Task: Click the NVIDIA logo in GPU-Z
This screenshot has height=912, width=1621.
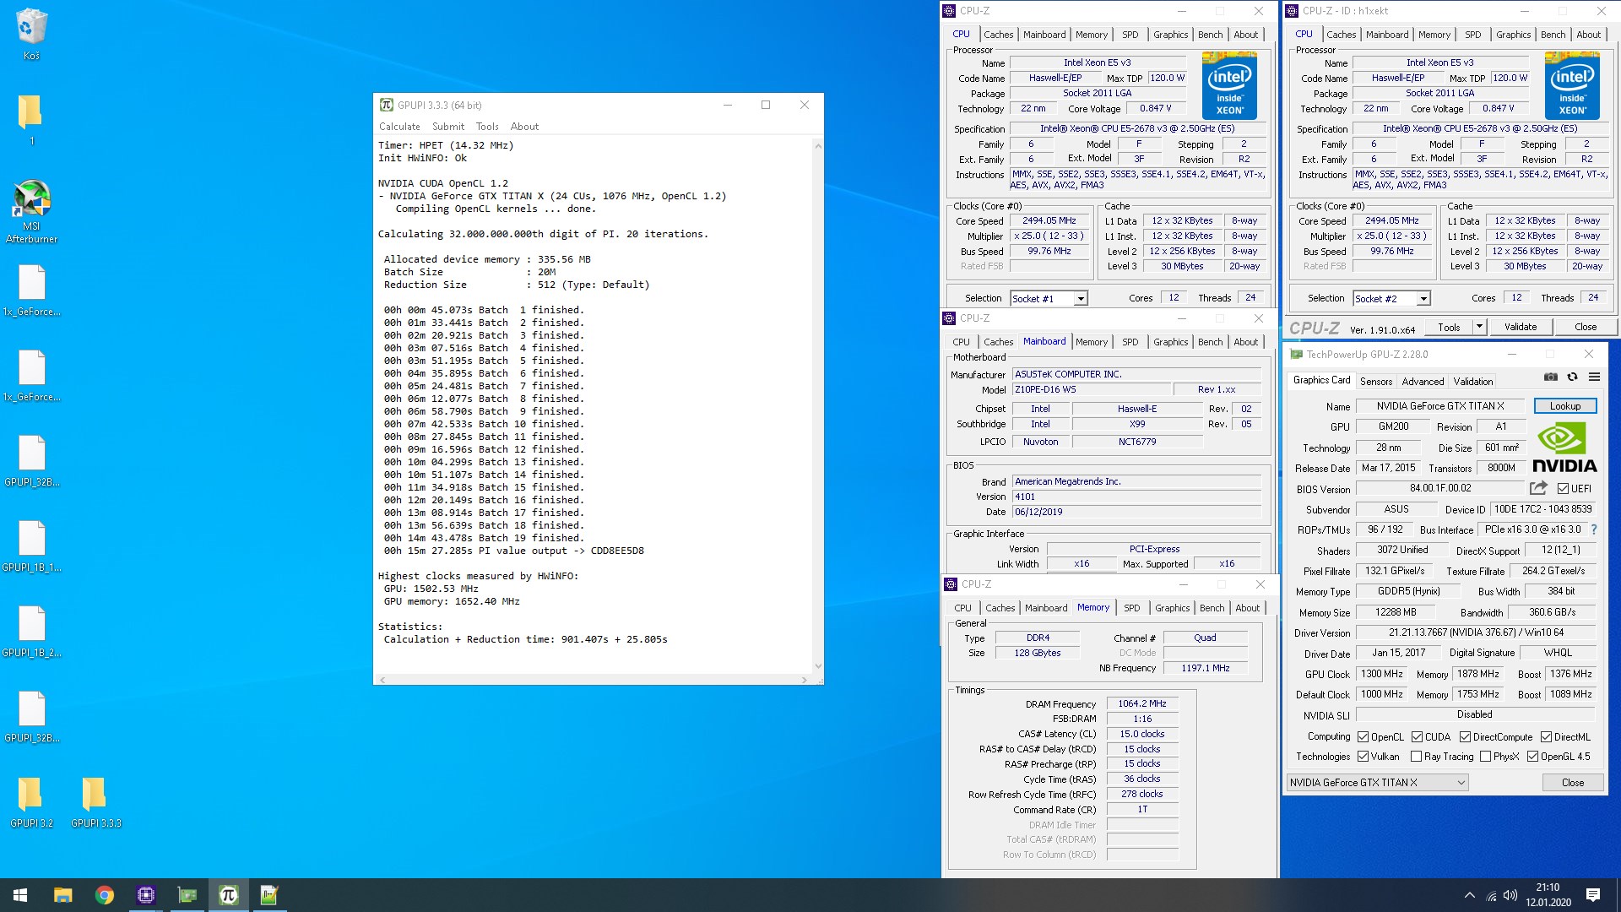Action: pos(1564,448)
